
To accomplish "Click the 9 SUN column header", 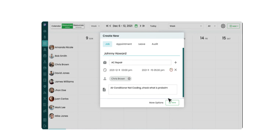I will (x=89, y=38).
